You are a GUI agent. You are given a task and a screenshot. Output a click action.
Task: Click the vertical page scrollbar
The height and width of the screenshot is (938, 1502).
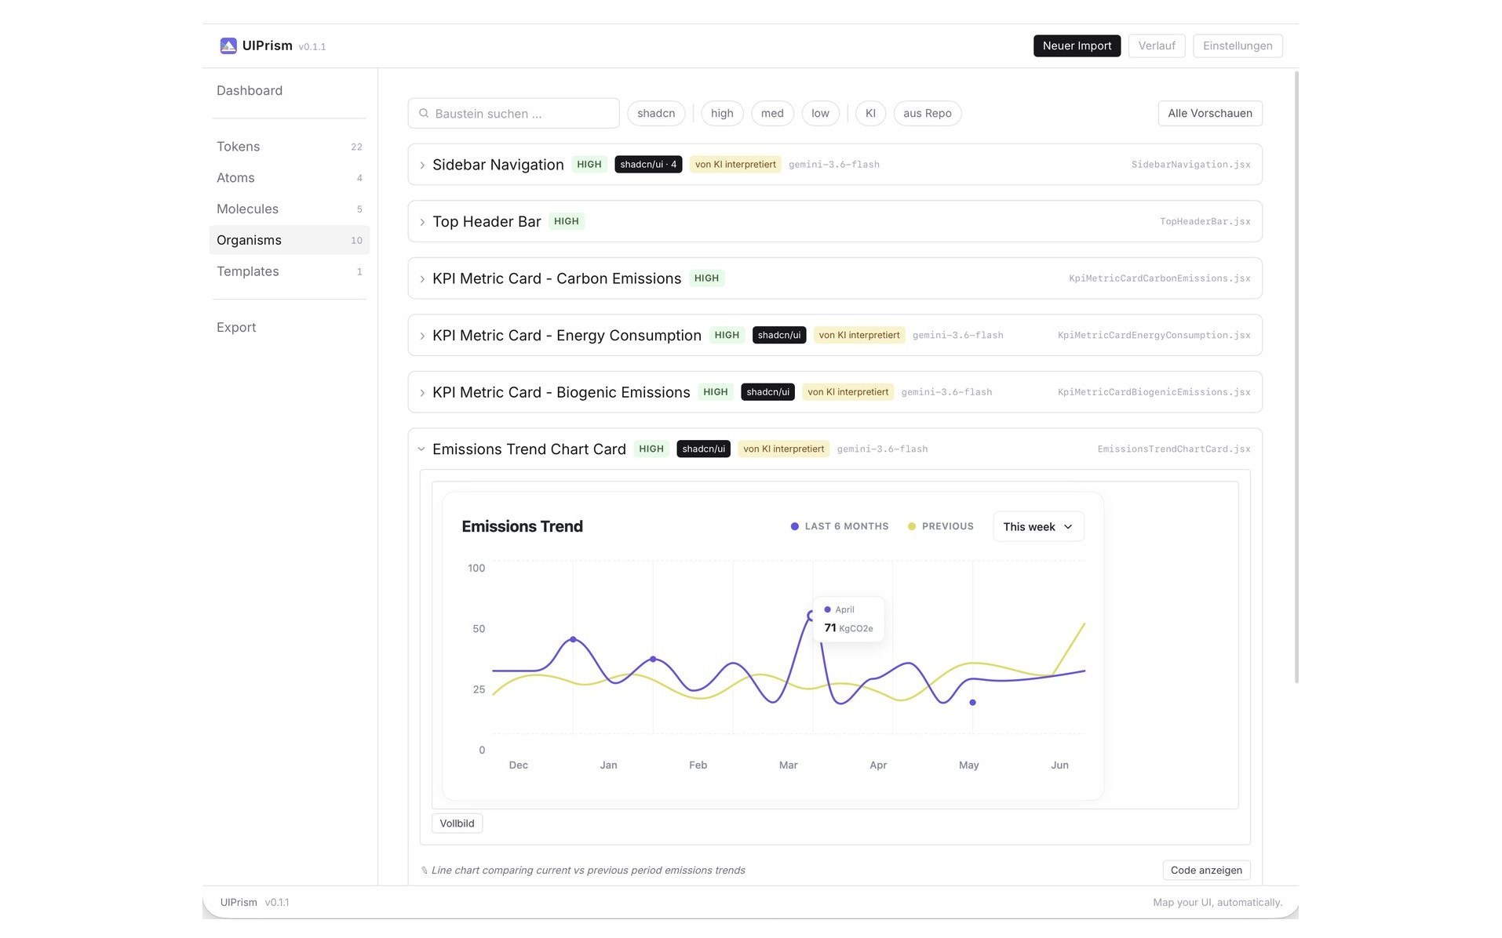click(x=1296, y=376)
